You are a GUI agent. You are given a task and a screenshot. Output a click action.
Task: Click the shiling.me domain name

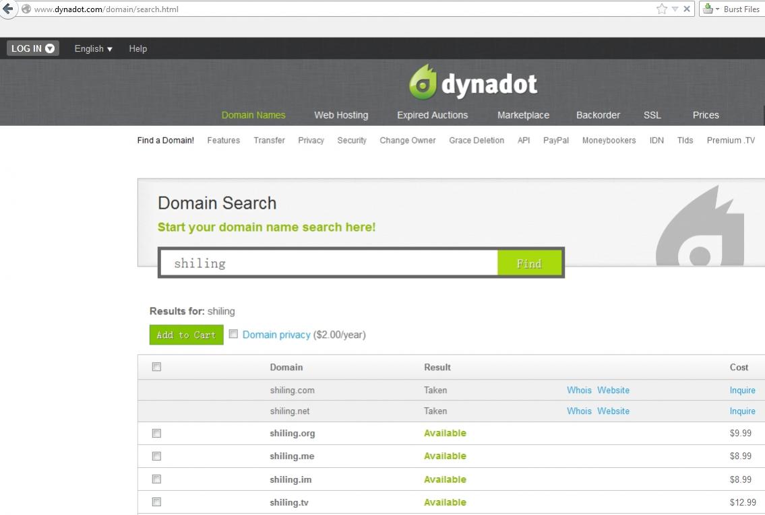point(292,456)
